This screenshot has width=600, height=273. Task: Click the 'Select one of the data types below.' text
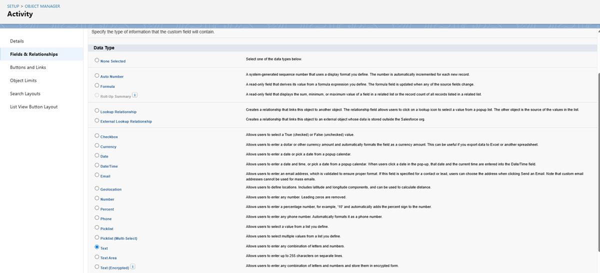tap(273, 59)
